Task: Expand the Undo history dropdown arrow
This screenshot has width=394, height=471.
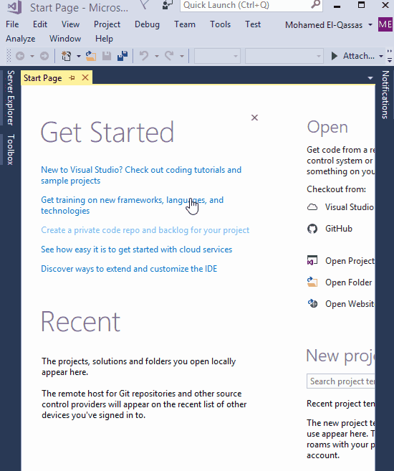Action: coord(157,56)
